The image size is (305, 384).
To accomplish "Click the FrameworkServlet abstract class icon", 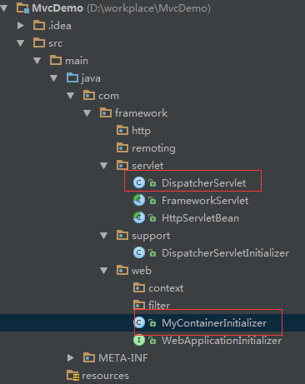I will click(139, 200).
